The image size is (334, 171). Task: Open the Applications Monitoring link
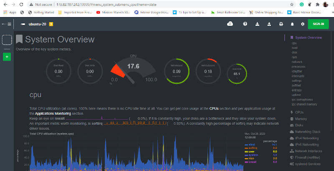[53, 113]
